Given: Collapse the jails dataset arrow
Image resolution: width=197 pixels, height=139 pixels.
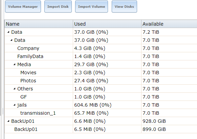Looking at the screenshot, I should tap(15, 105).
